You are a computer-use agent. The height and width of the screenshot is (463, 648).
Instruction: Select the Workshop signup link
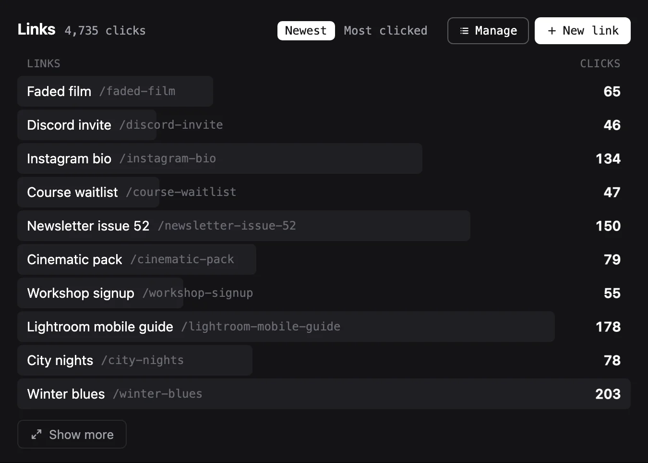tap(324, 293)
